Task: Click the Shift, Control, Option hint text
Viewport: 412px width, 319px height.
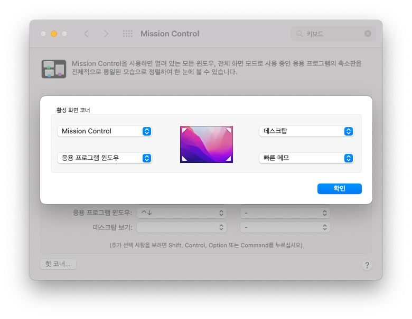Action: pyautogui.click(x=206, y=245)
